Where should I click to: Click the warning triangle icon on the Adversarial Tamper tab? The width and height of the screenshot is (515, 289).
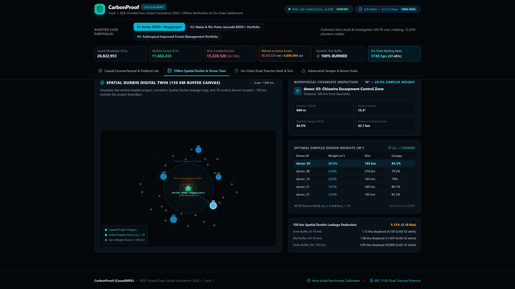coord(304,71)
